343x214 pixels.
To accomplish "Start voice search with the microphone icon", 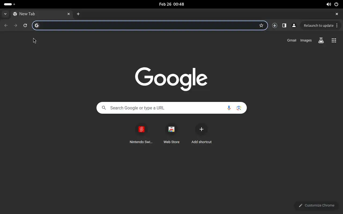I will pyautogui.click(x=229, y=108).
